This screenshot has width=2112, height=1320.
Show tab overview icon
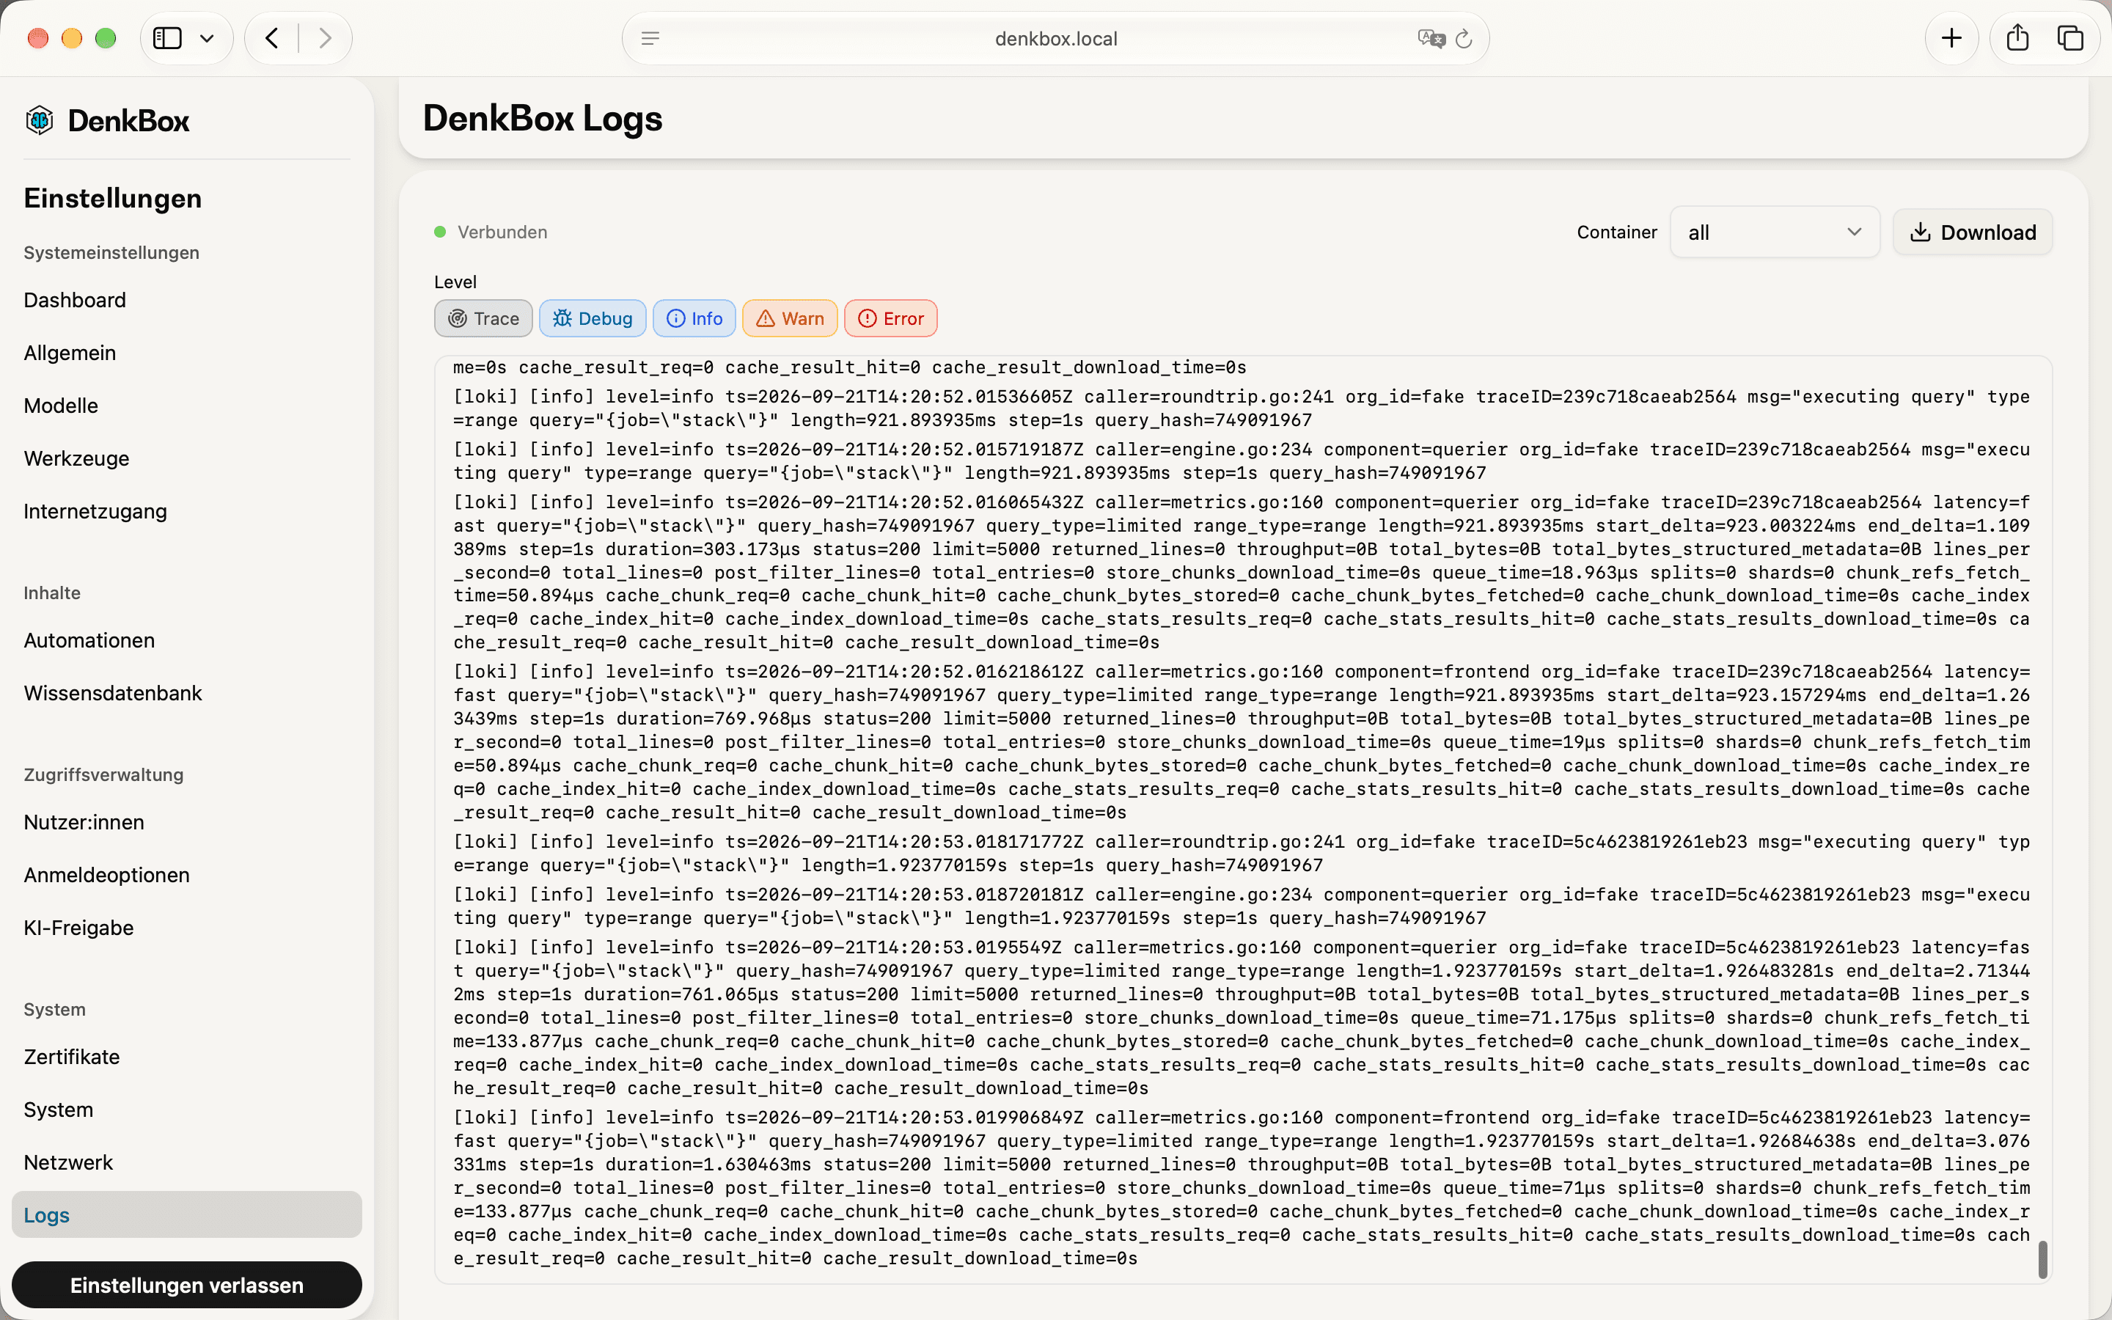(x=2071, y=38)
